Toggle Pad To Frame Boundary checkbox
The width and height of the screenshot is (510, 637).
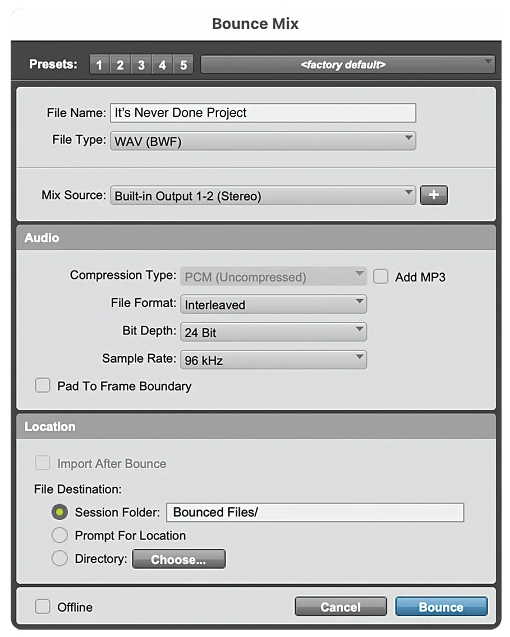[x=43, y=386]
